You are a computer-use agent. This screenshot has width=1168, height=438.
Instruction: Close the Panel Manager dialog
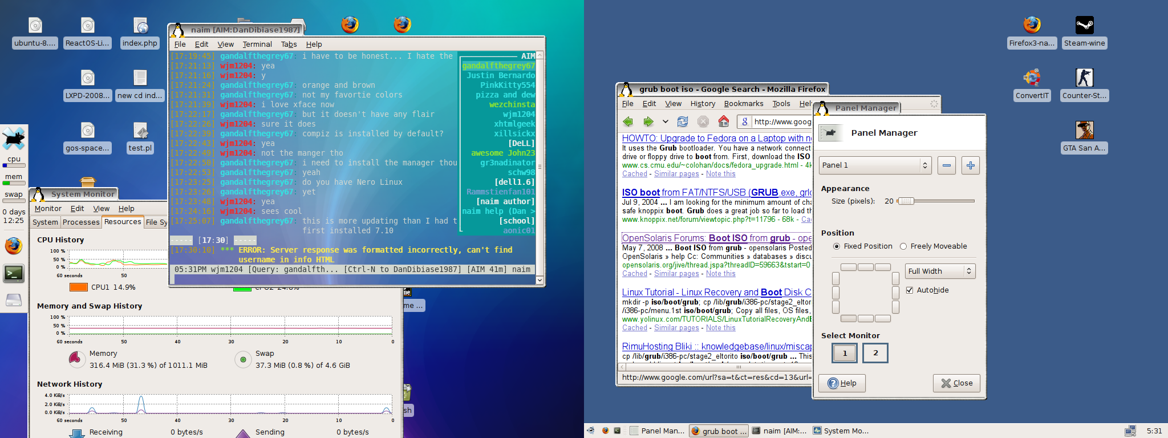[x=956, y=383]
